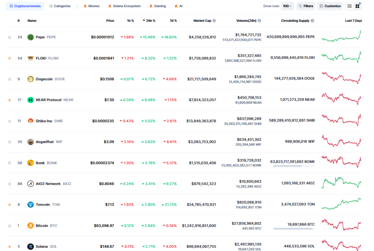Screen dimensions: 374x251
Task: Open the Categories tab
Action: [x=60, y=6]
